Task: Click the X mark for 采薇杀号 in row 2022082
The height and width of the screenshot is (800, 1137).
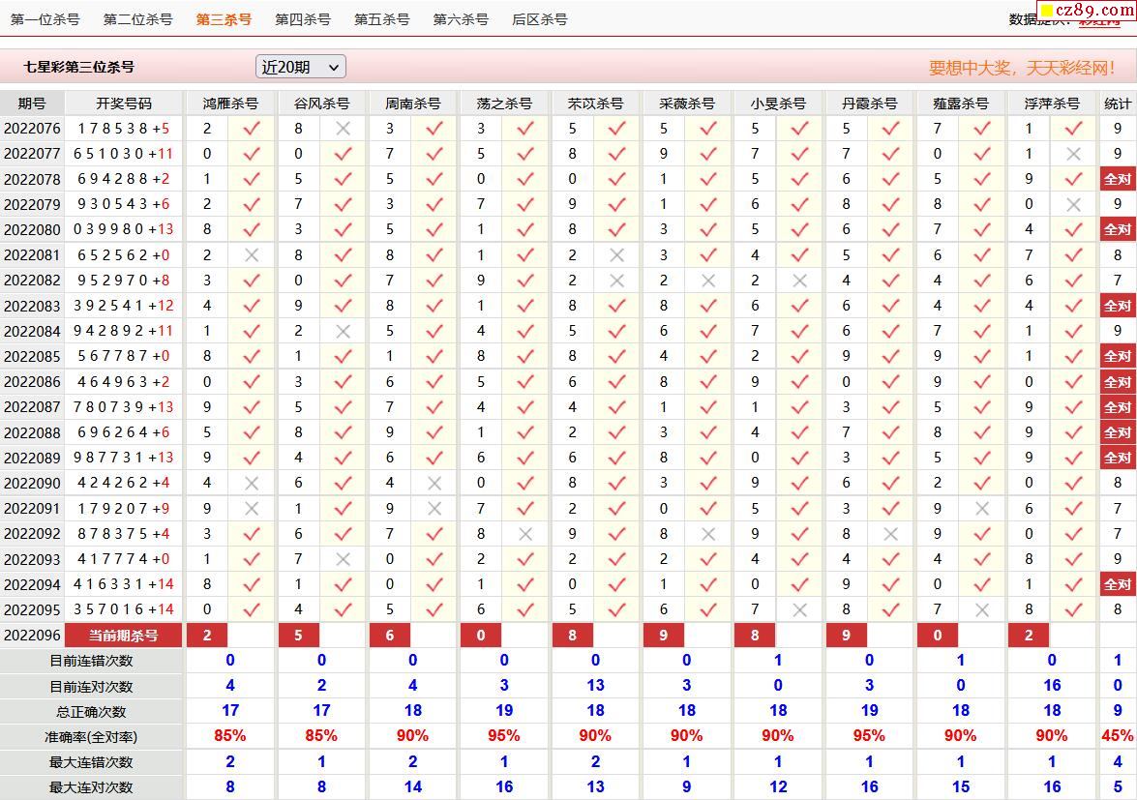Action: (708, 281)
